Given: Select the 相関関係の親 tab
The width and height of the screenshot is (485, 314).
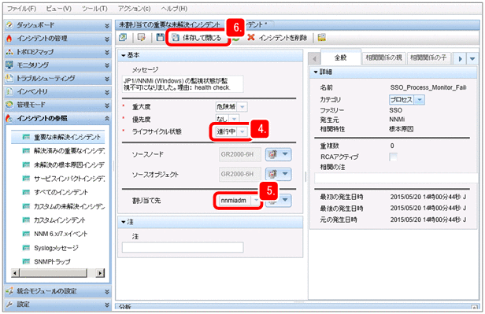Looking at the screenshot, I should click(x=383, y=57).
